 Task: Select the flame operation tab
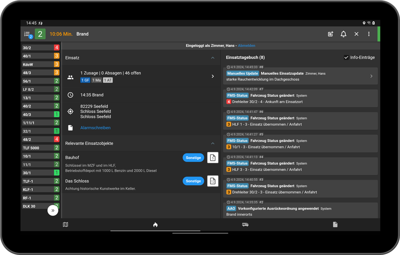pyautogui.click(x=155, y=224)
